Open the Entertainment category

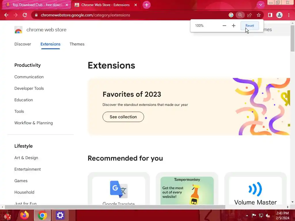27,169
